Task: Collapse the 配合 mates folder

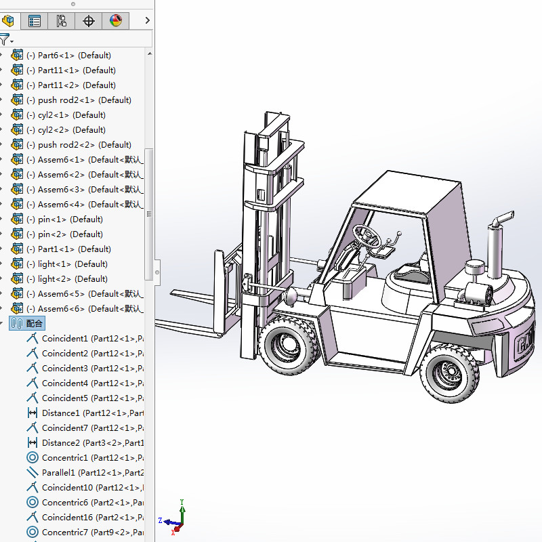Action: (x=1, y=323)
